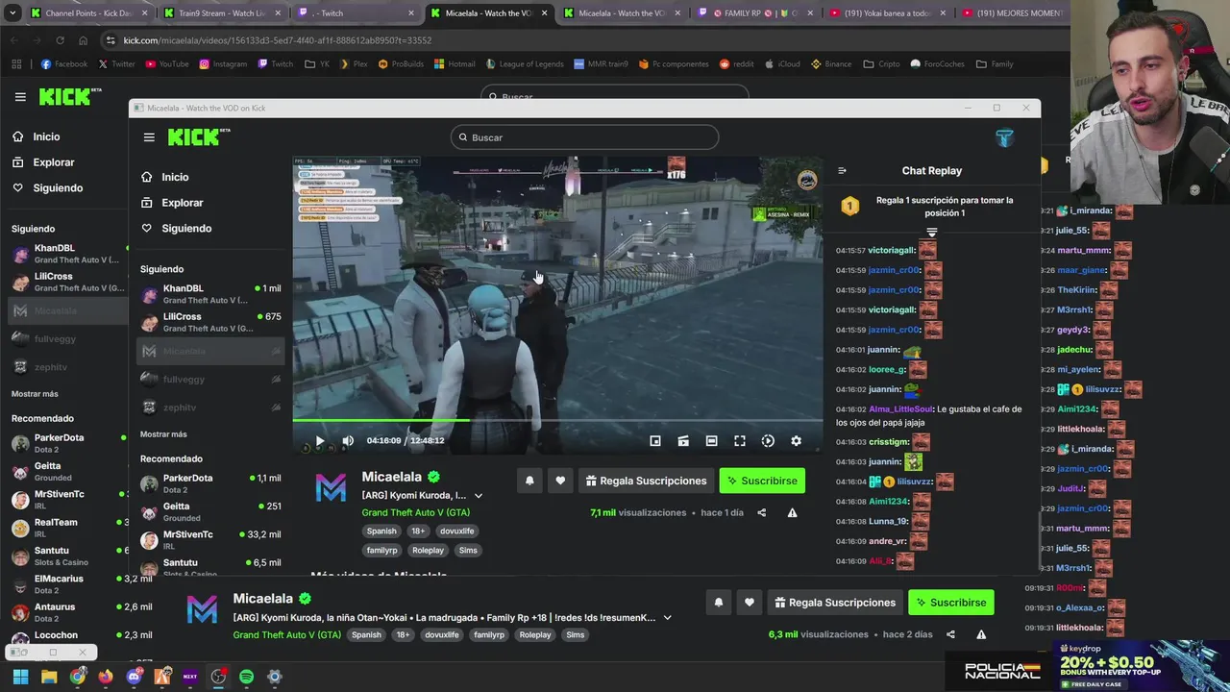
Task: Expand the gift leaderboard handle
Action: [x=931, y=233]
